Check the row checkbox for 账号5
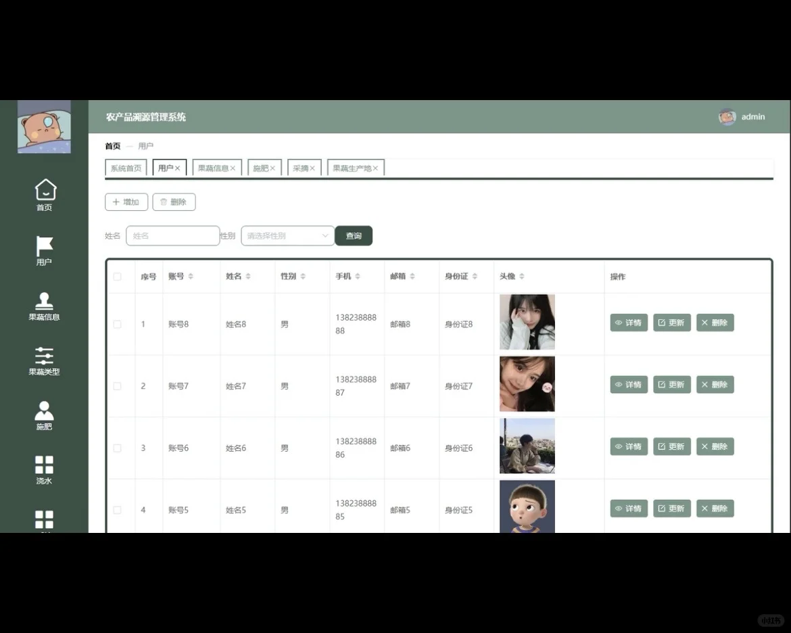 118,511
